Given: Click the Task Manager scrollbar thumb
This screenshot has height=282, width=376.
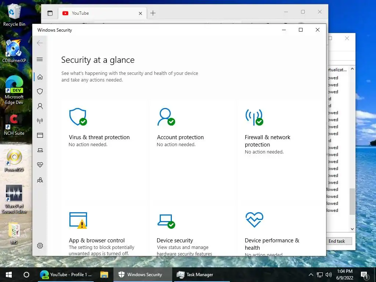Looking at the screenshot, I should point(352,202).
